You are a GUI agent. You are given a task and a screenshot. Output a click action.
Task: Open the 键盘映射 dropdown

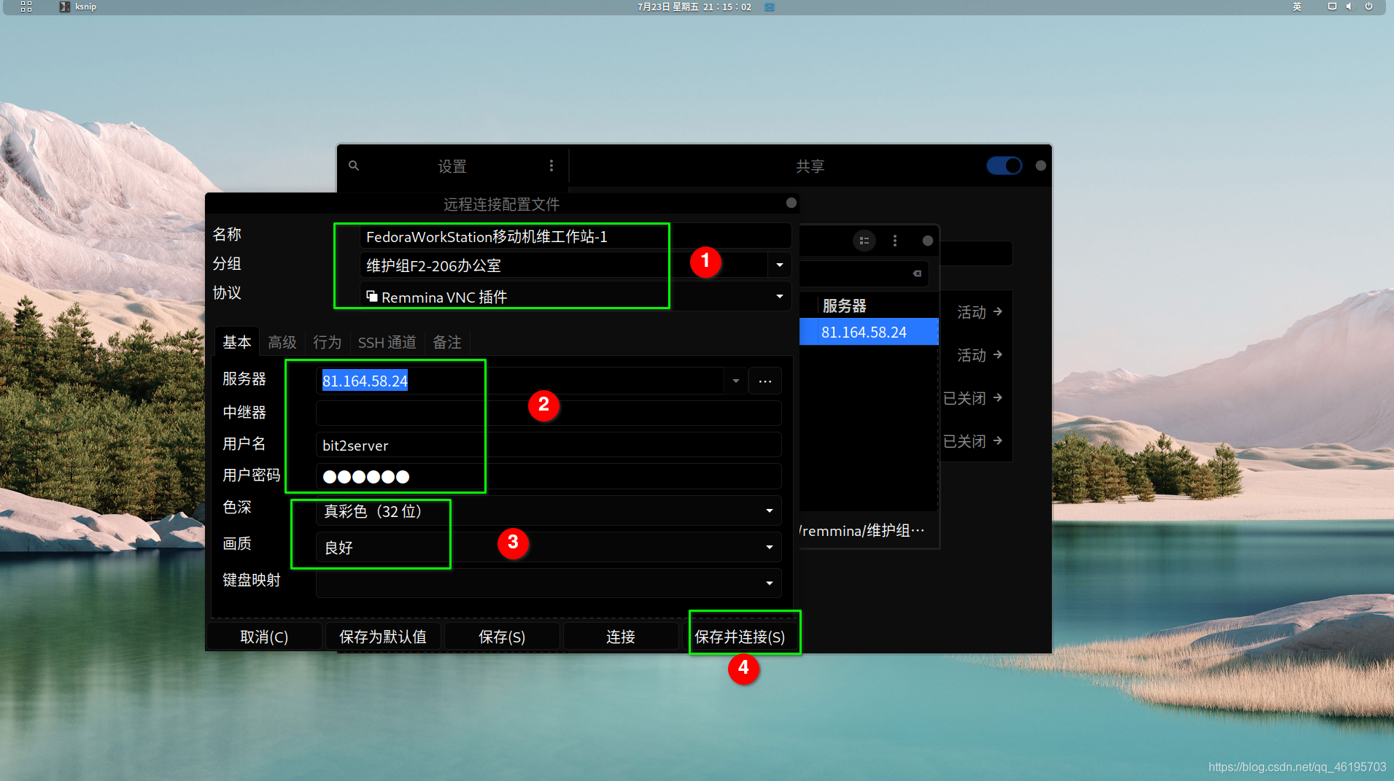coord(549,583)
